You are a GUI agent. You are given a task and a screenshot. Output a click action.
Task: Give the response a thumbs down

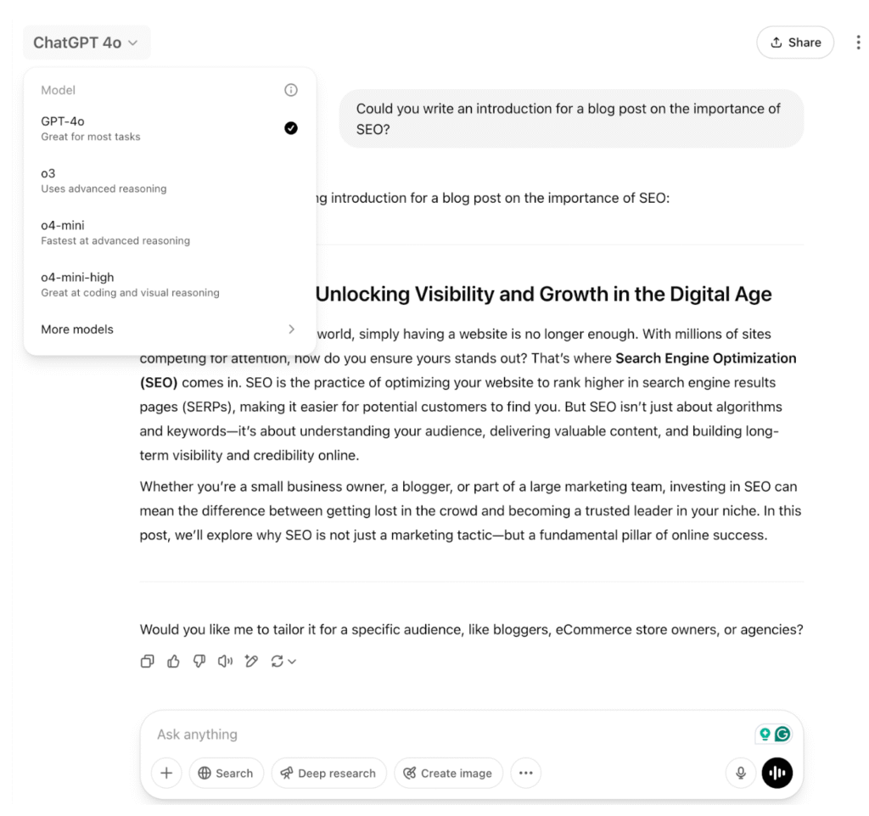(x=199, y=661)
